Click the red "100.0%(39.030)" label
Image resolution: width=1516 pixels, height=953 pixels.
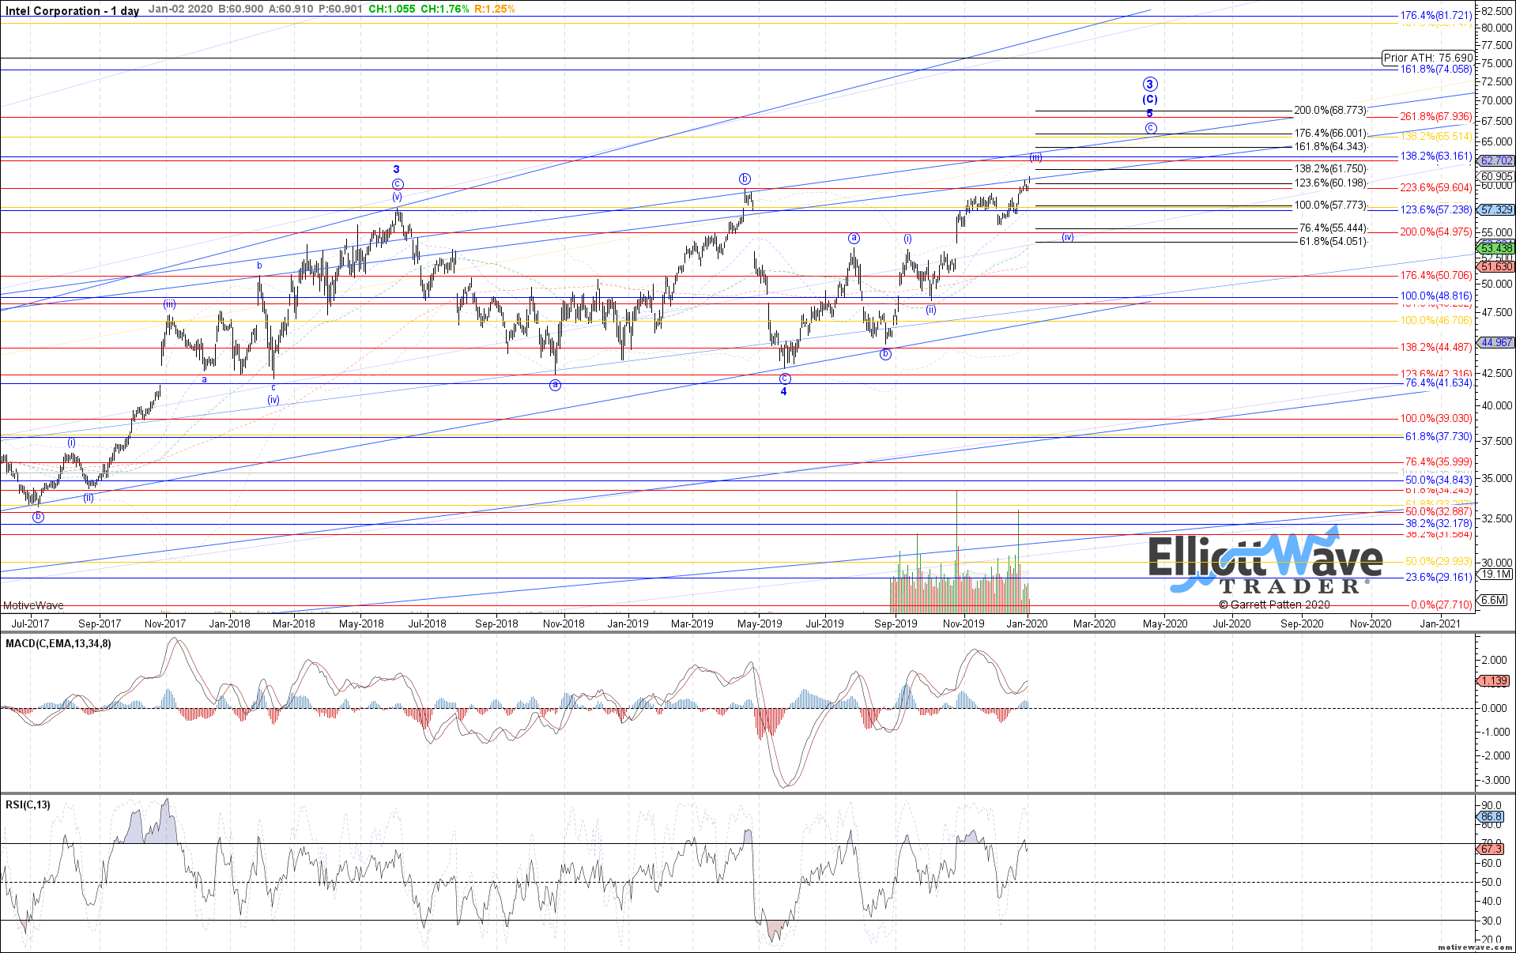point(1436,419)
